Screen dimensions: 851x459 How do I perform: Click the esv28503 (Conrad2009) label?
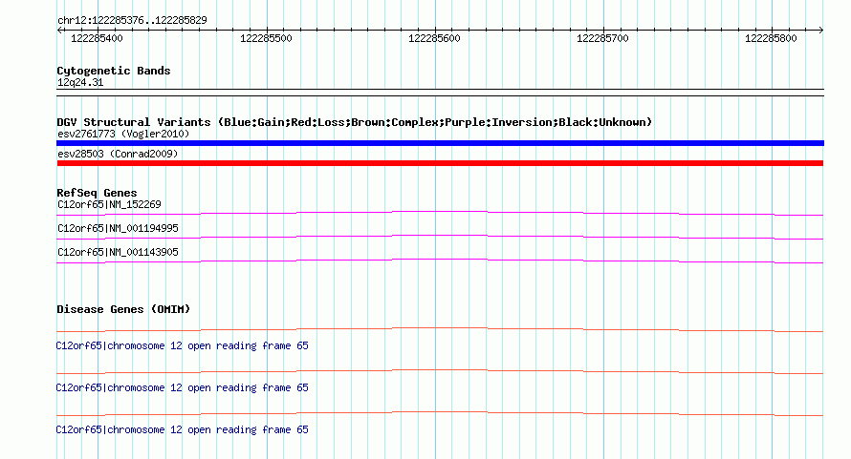[118, 154]
